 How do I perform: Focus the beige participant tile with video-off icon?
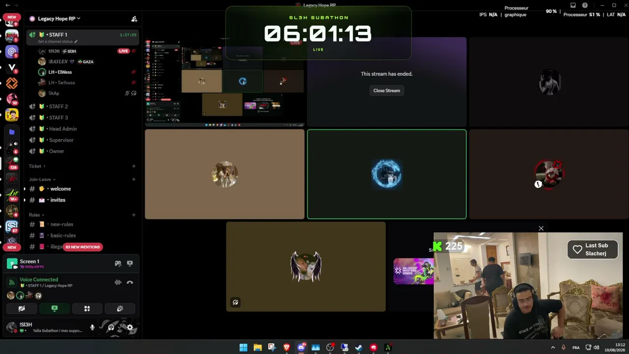coord(306,266)
